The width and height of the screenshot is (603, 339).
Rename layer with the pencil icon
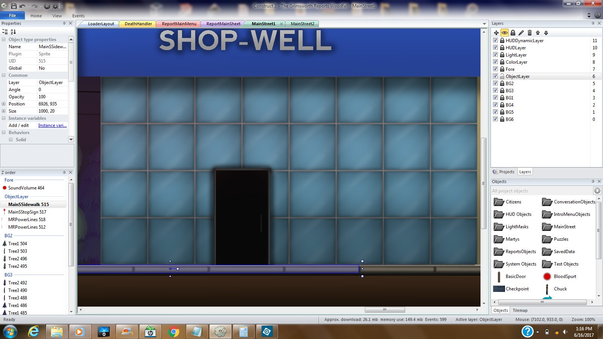[521, 33]
